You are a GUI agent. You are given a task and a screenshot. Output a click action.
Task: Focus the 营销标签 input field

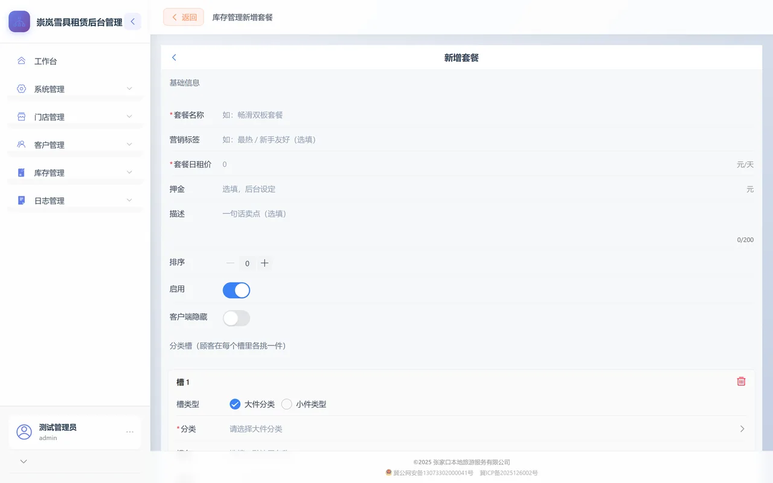pyautogui.click(x=488, y=139)
